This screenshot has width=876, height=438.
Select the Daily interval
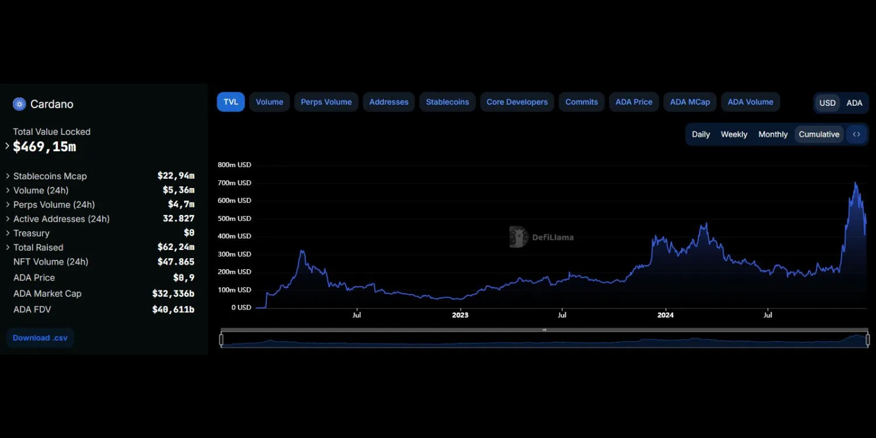(x=701, y=134)
